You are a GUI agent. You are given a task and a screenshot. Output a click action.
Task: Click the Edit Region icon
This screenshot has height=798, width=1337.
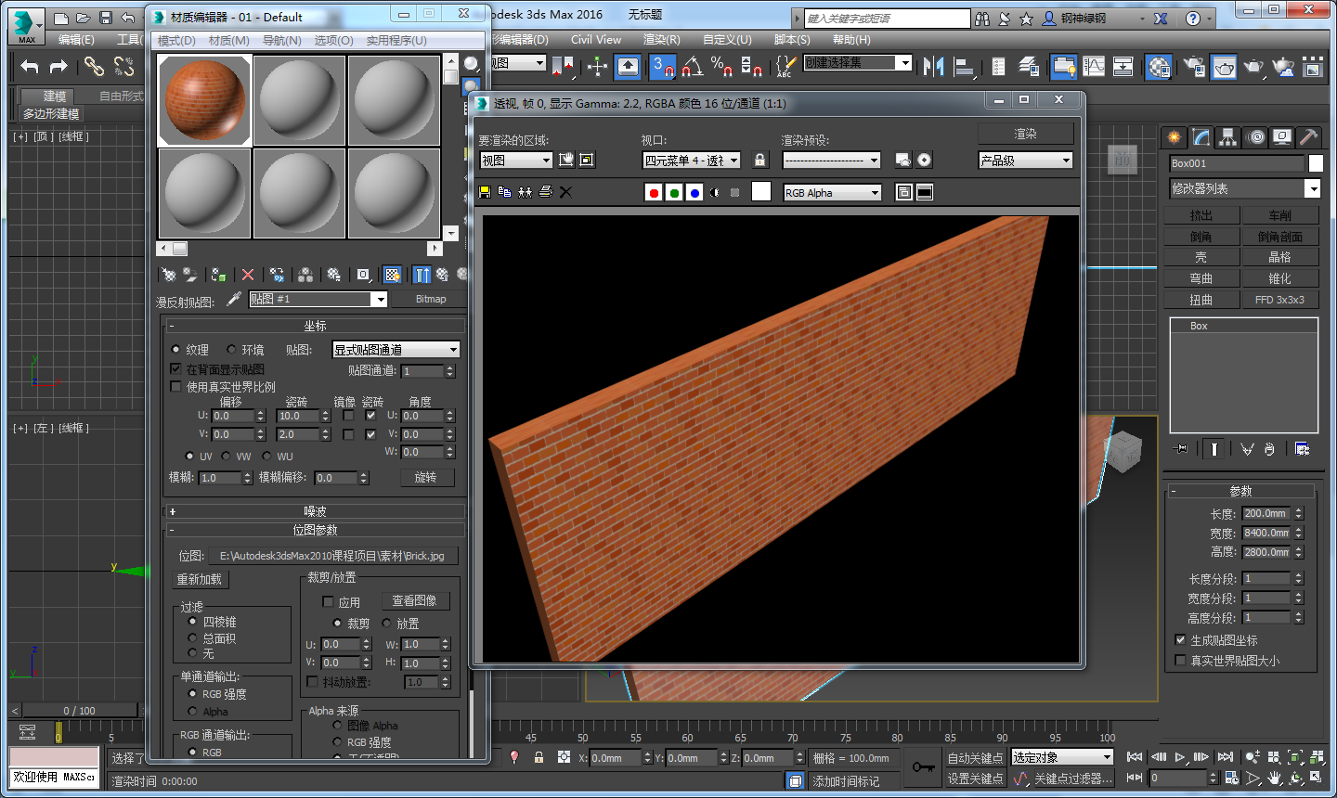(566, 160)
